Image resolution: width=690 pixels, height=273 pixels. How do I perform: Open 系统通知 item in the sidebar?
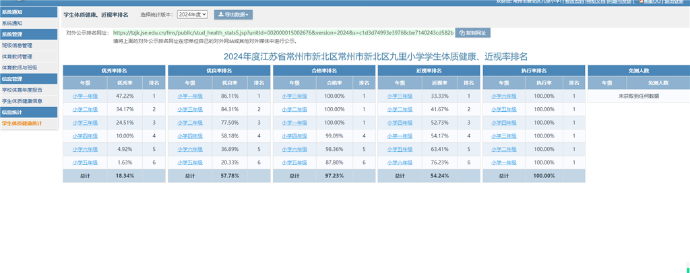(11, 23)
